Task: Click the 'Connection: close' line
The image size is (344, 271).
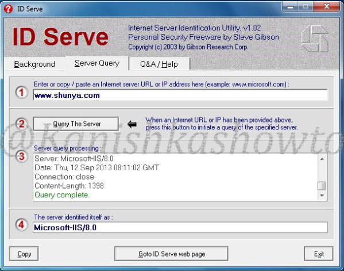Action: tap(64, 177)
